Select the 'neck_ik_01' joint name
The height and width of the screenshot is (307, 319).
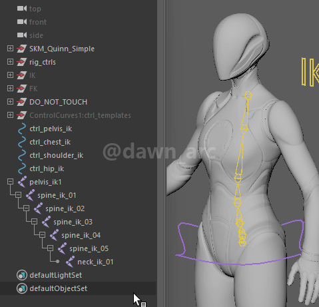point(95,262)
